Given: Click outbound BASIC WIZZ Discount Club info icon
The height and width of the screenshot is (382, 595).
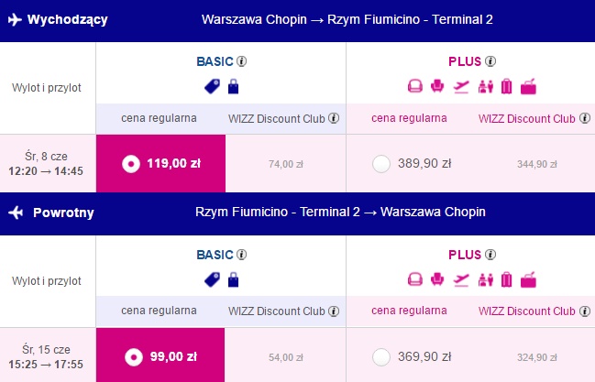Looking at the screenshot, I should point(334,118).
